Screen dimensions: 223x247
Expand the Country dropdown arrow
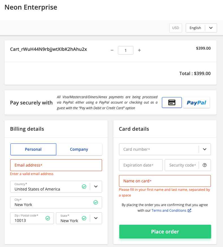point(96,187)
